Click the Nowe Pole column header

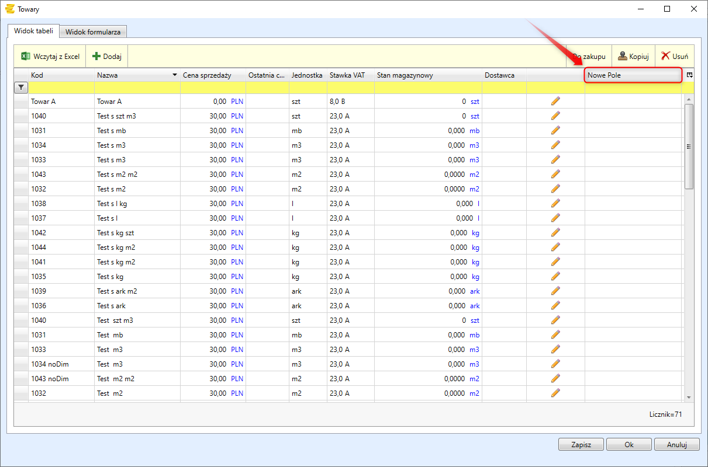633,75
